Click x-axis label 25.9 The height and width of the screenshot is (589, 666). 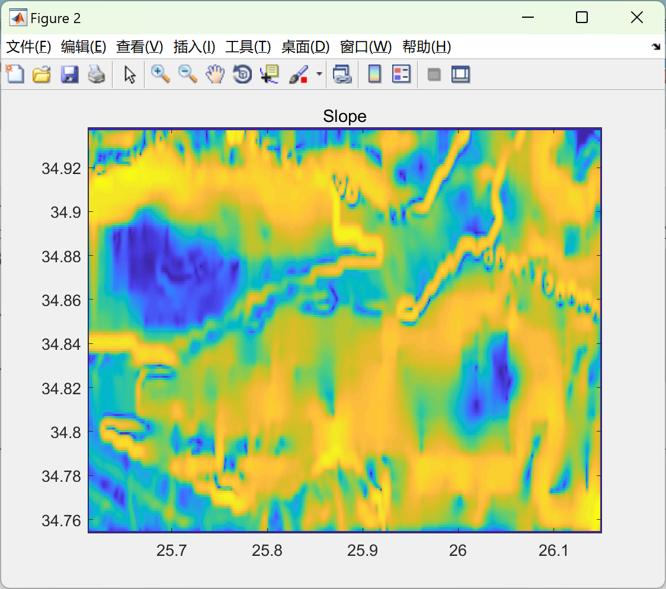coord(362,551)
